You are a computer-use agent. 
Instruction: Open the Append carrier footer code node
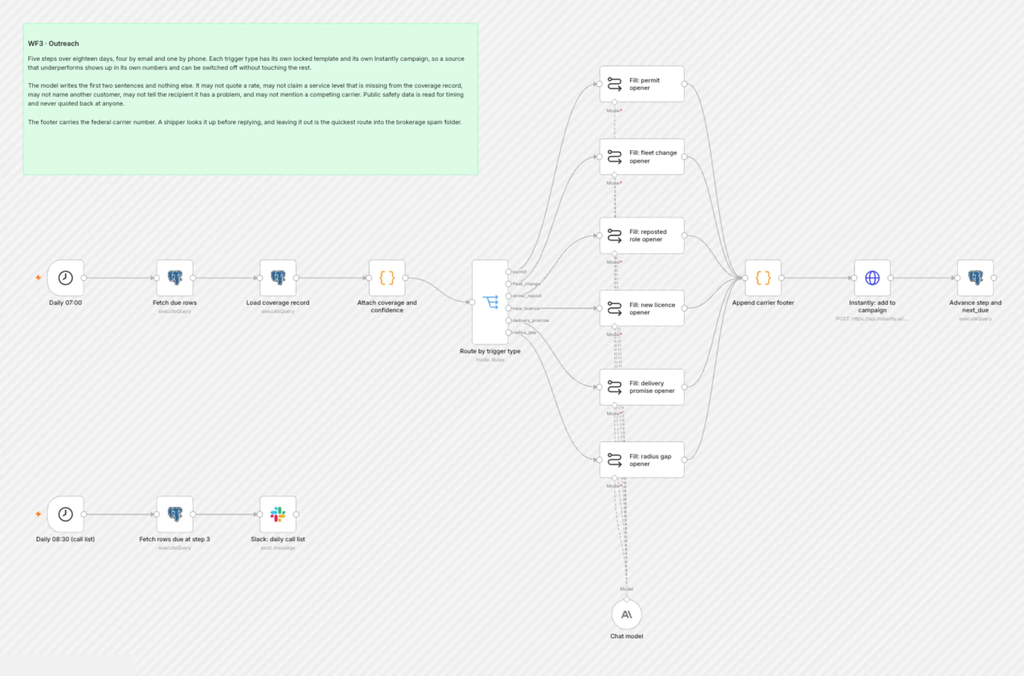click(x=763, y=278)
